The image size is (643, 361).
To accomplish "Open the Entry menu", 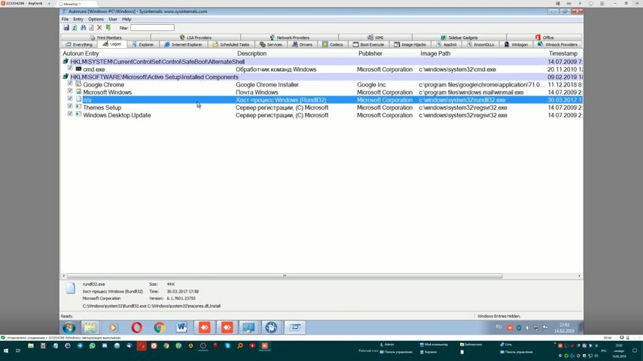I will coord(78,20).
